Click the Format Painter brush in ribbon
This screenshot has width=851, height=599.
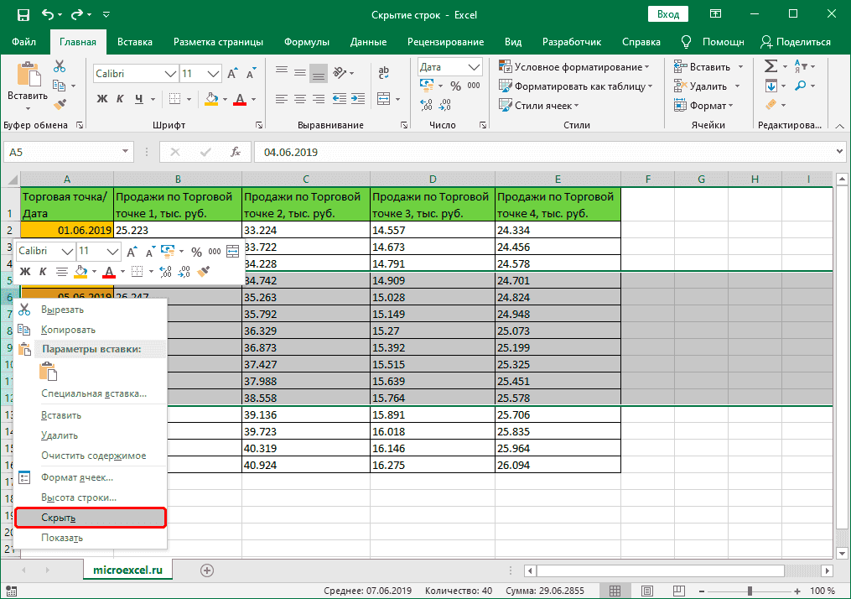60,104
